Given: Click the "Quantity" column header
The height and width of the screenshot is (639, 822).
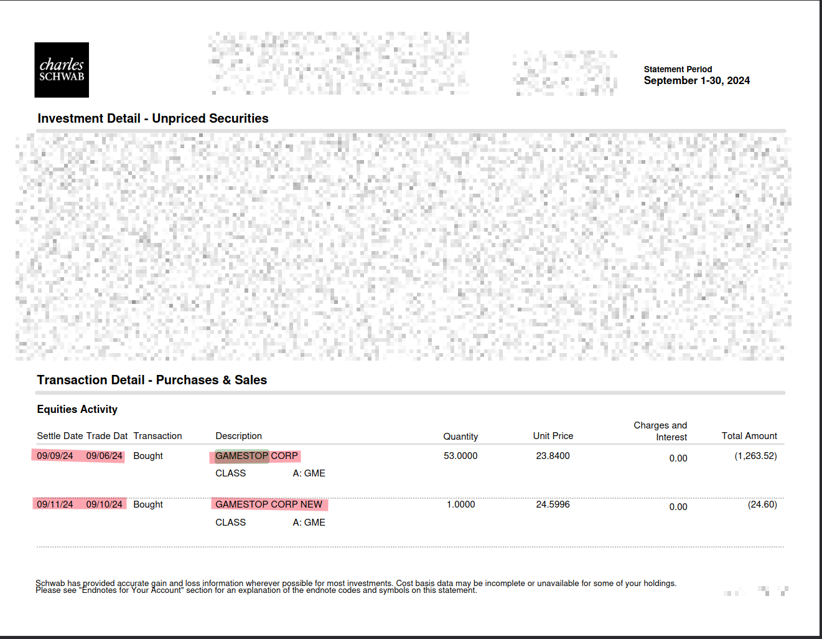Looking at the screenshot, I should pos(460,437).
